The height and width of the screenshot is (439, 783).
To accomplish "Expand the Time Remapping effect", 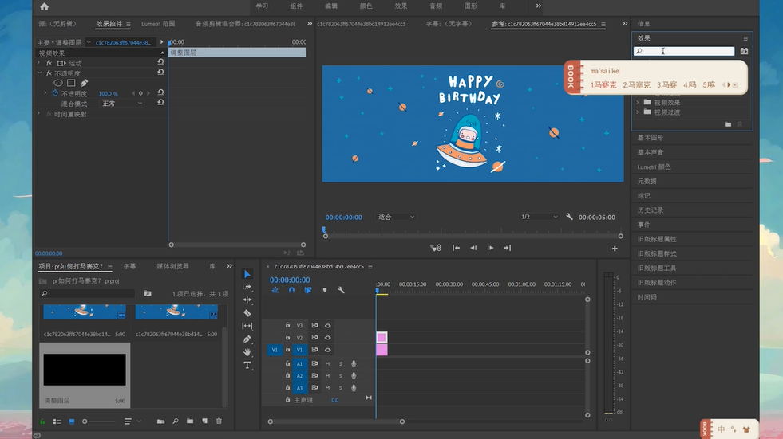I will pos(39,114).
